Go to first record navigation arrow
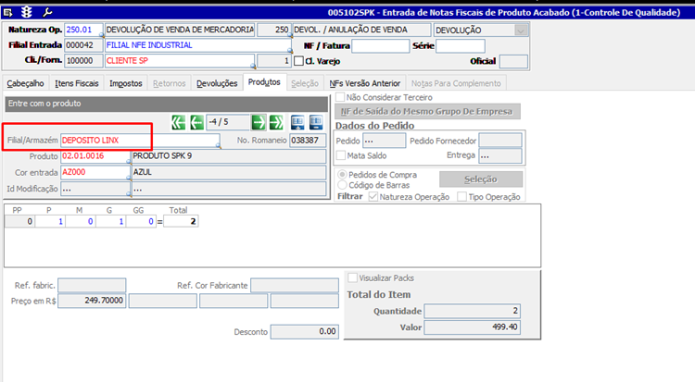 (179, 122)
